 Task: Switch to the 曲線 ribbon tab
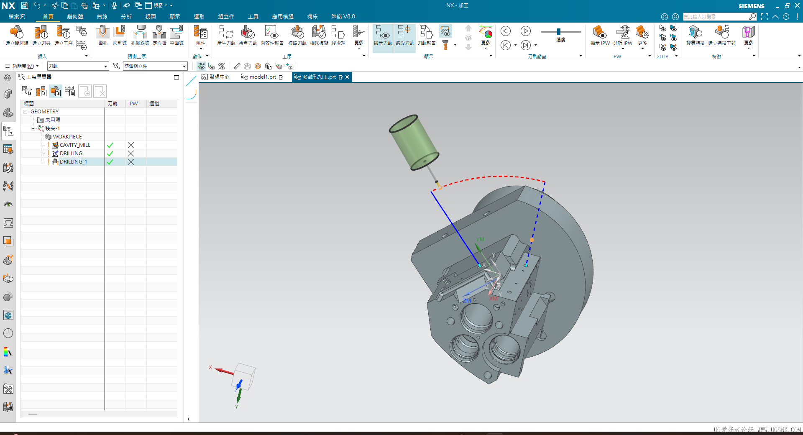coord(102,17)
